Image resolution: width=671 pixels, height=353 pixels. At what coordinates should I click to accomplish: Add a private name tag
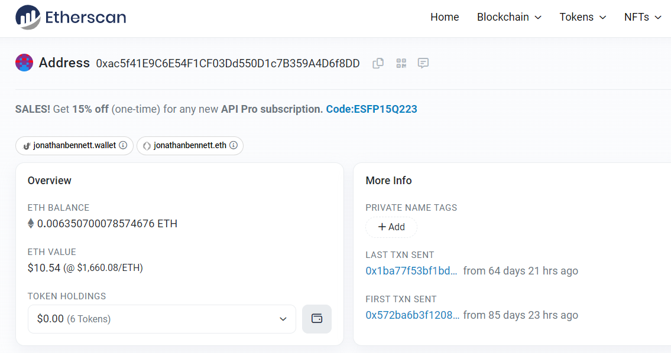(x=391, y=227)
